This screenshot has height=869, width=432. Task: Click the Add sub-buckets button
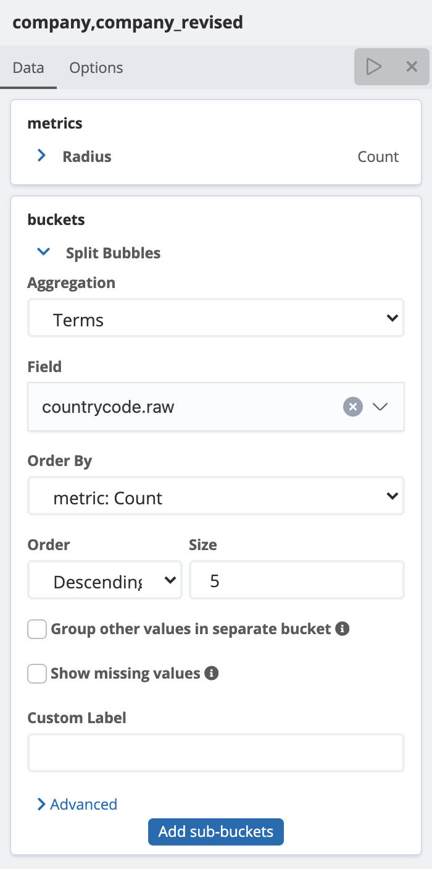[x=215, y=832]
